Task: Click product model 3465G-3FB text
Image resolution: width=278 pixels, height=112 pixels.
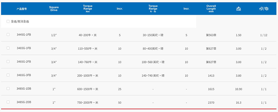Action: point(24,75)
